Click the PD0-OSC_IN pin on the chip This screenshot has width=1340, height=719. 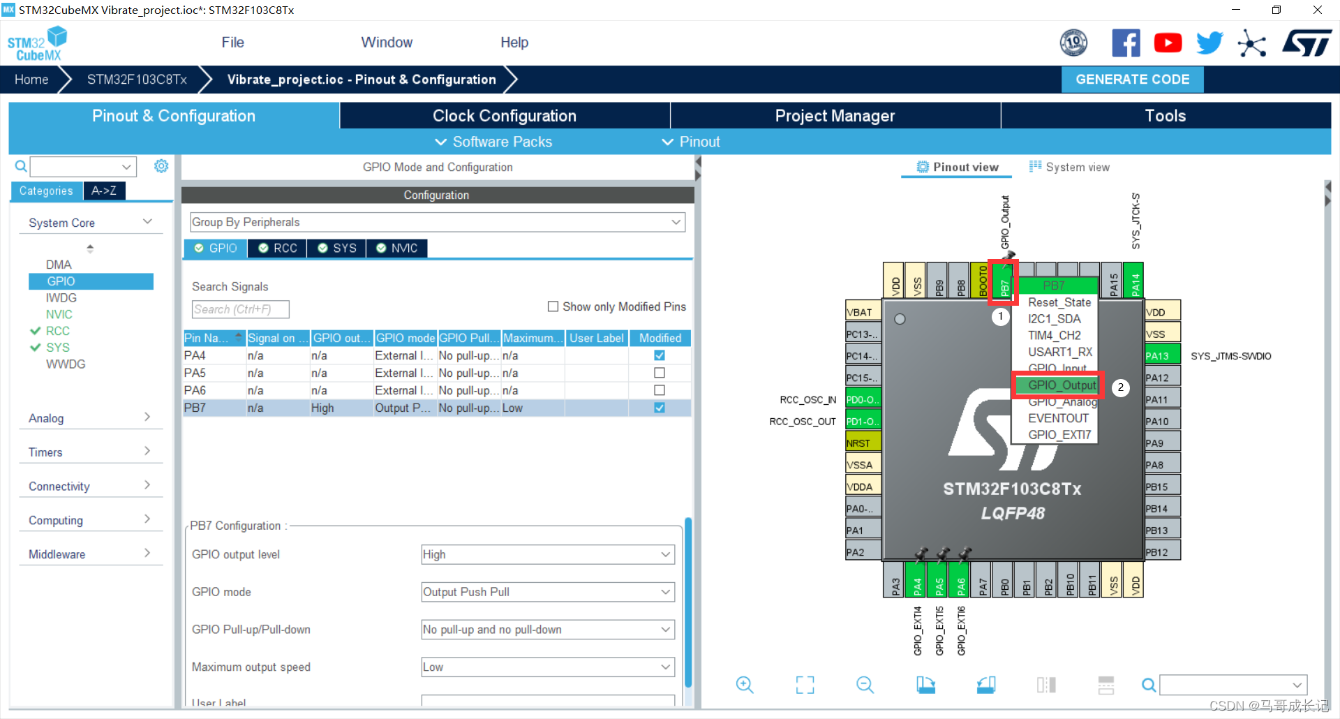coord(863,400)
